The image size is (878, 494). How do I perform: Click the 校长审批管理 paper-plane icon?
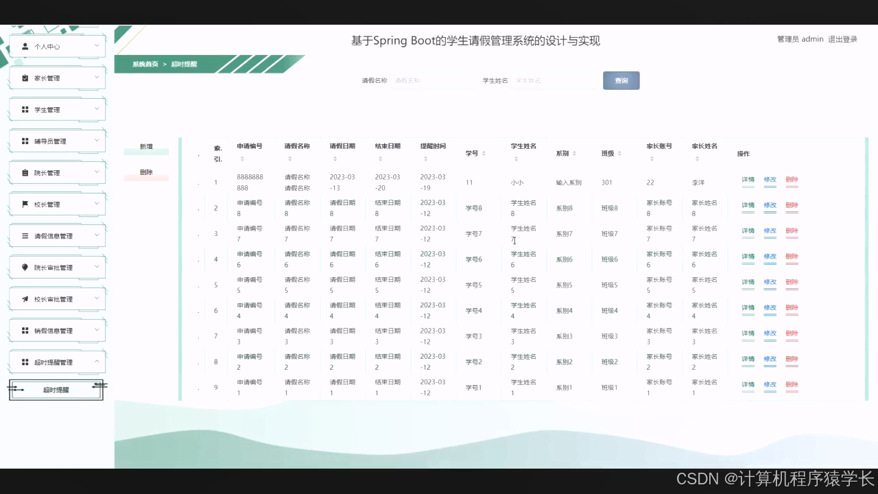click(x=25, y=298)
